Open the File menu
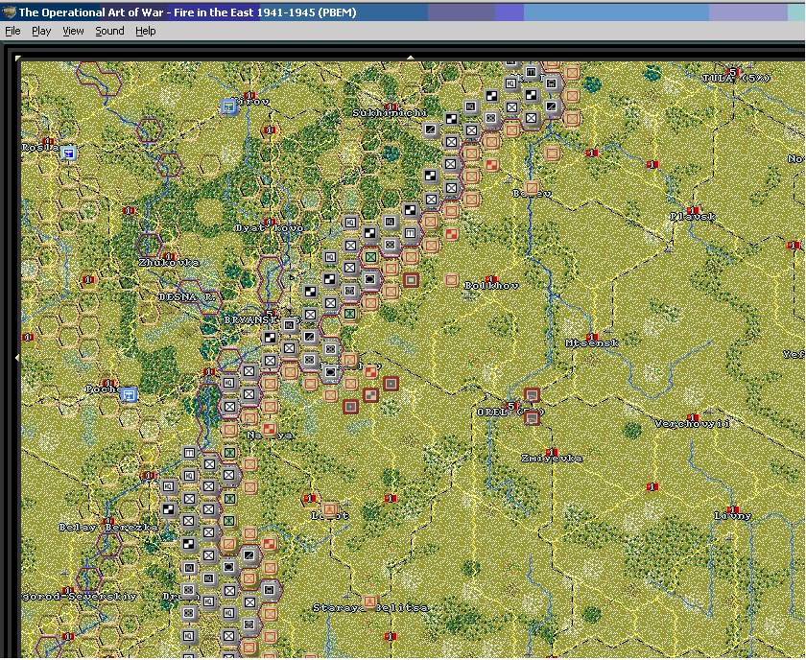Image resolution: width=806 pixels, height=660 pixels. [12, 31]
